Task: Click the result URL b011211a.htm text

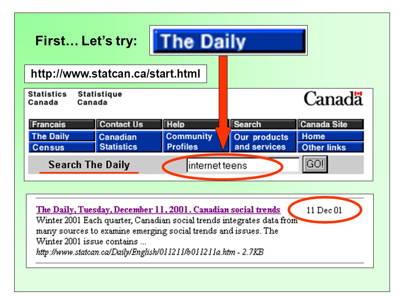Action: pos(150,252)
